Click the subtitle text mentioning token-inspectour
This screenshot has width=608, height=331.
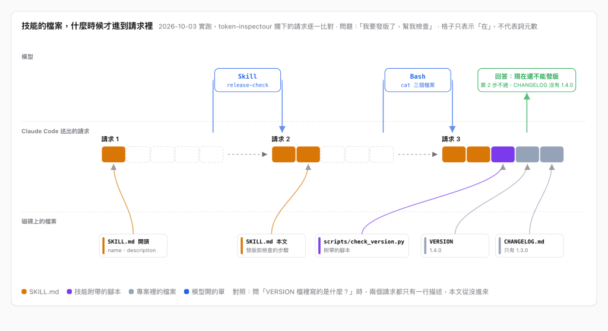[x=348, y=26]
